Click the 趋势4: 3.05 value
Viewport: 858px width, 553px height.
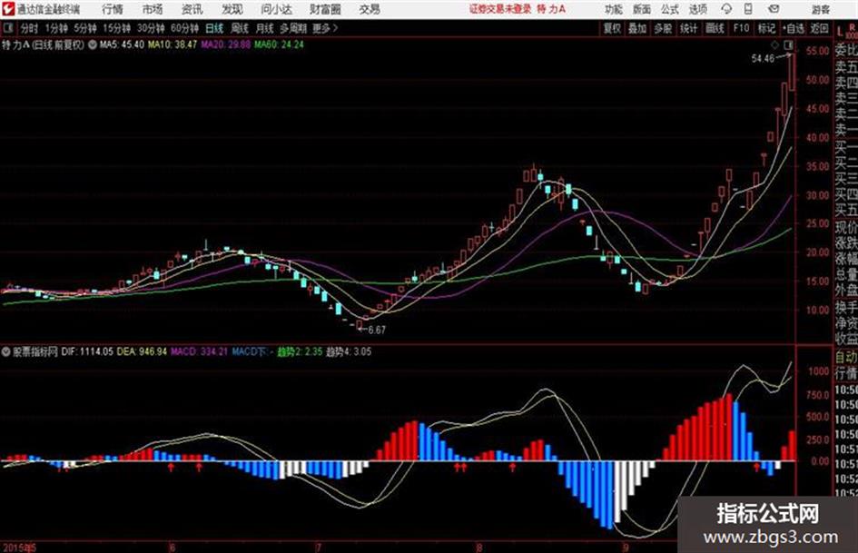(x=349, y=352)
